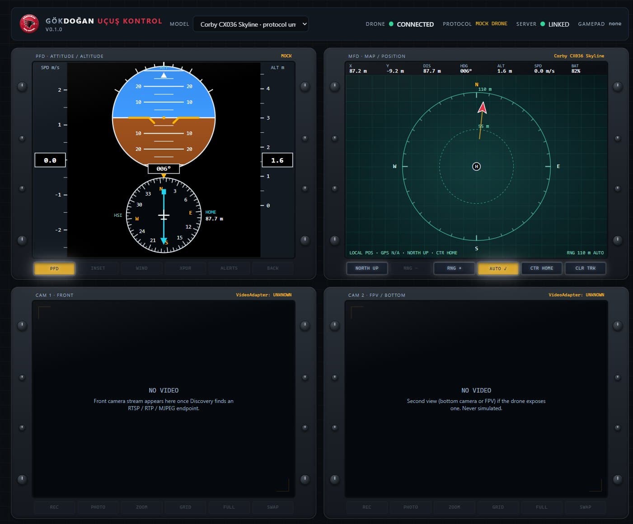Click the white bank pointer triangle atop attitude indicator

(164, 75)
